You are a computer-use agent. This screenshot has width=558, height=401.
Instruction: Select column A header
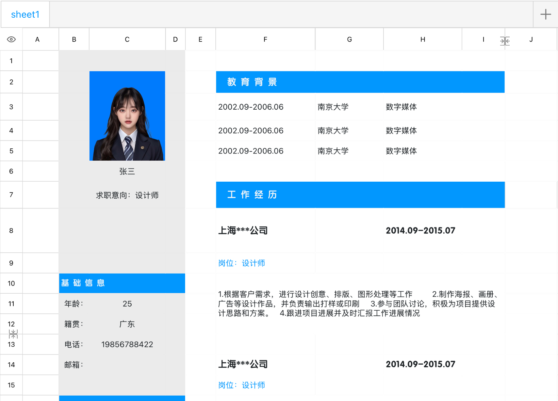[37, 39]
